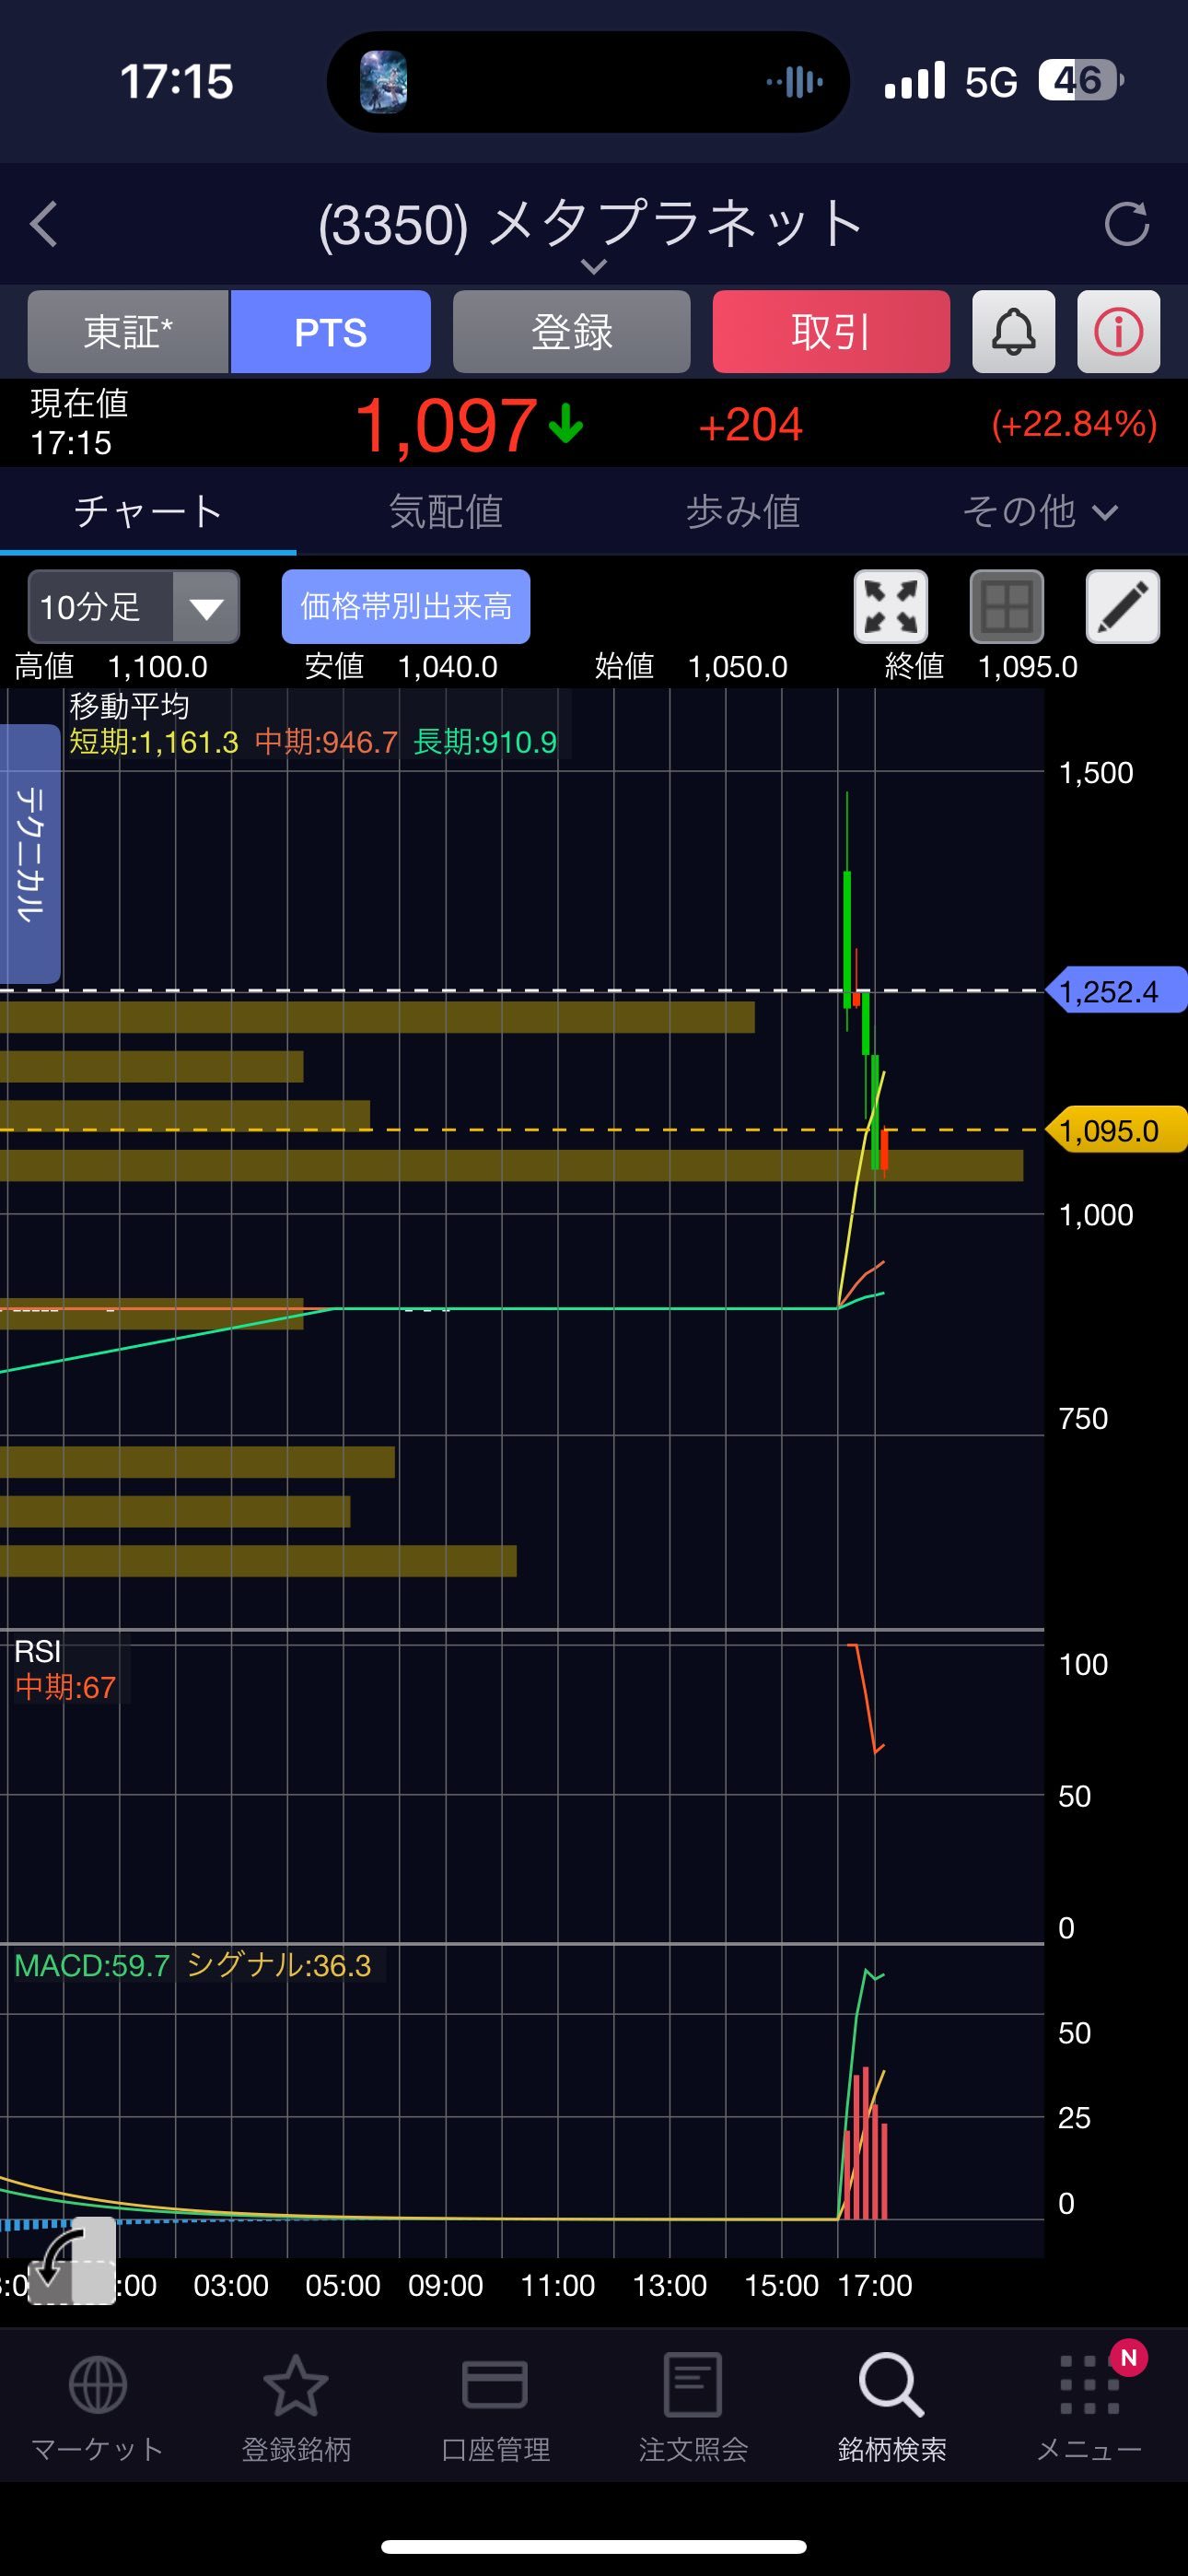Tap the 登録 button
The width and height of the screenshot is (1188, 2576).
click(571, 332)
